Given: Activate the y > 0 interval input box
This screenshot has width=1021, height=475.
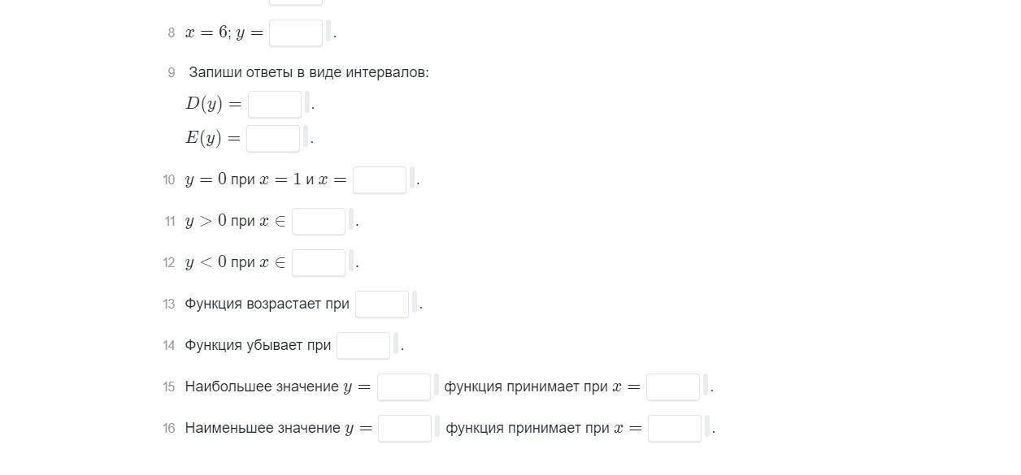Looking at the screenshot, I should click(x=319, y=222).
